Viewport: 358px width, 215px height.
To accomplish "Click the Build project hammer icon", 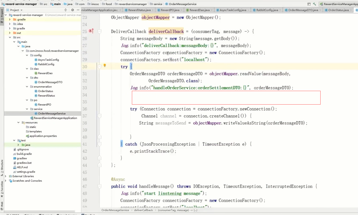I will [x=315, y=4].
